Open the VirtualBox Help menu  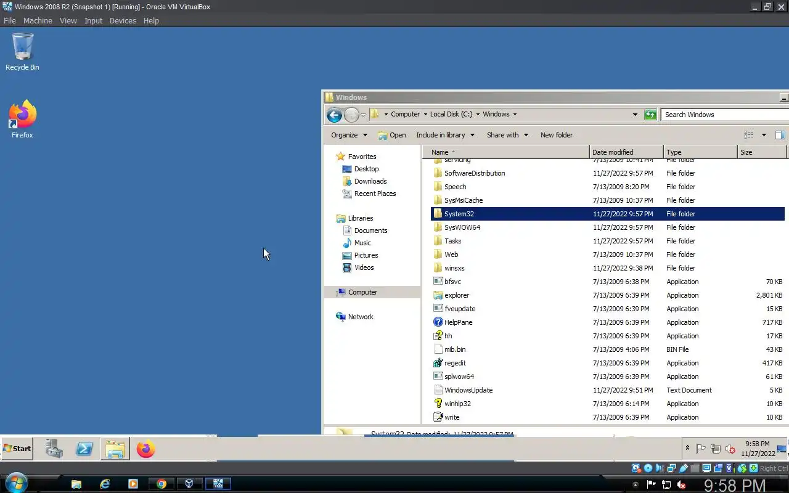[151, 20]
